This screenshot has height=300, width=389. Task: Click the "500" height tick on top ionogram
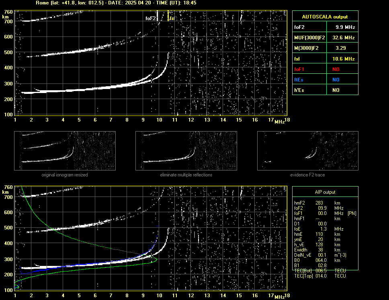point(8,52)
